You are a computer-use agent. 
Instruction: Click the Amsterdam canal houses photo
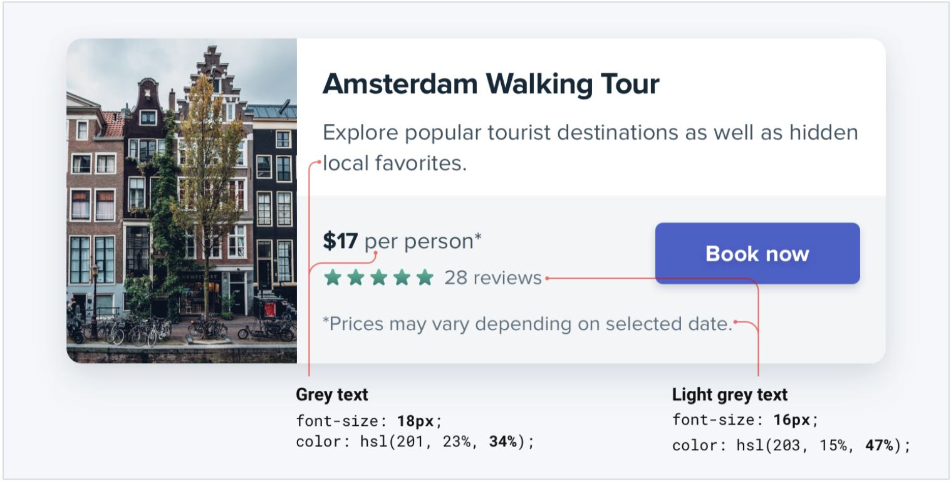pos(182,200)
